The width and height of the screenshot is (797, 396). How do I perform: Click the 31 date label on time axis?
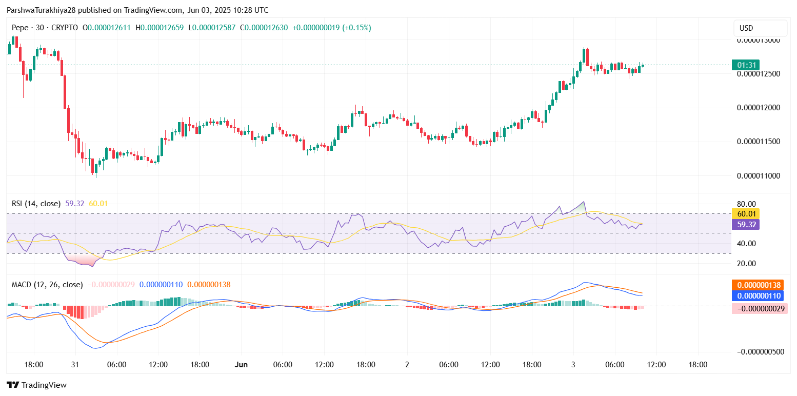[x=75, y=365]
